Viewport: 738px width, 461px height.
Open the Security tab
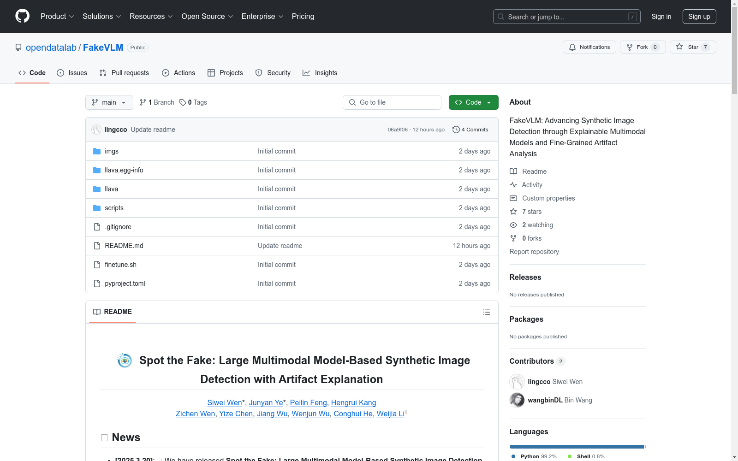(x=273, y=73)
